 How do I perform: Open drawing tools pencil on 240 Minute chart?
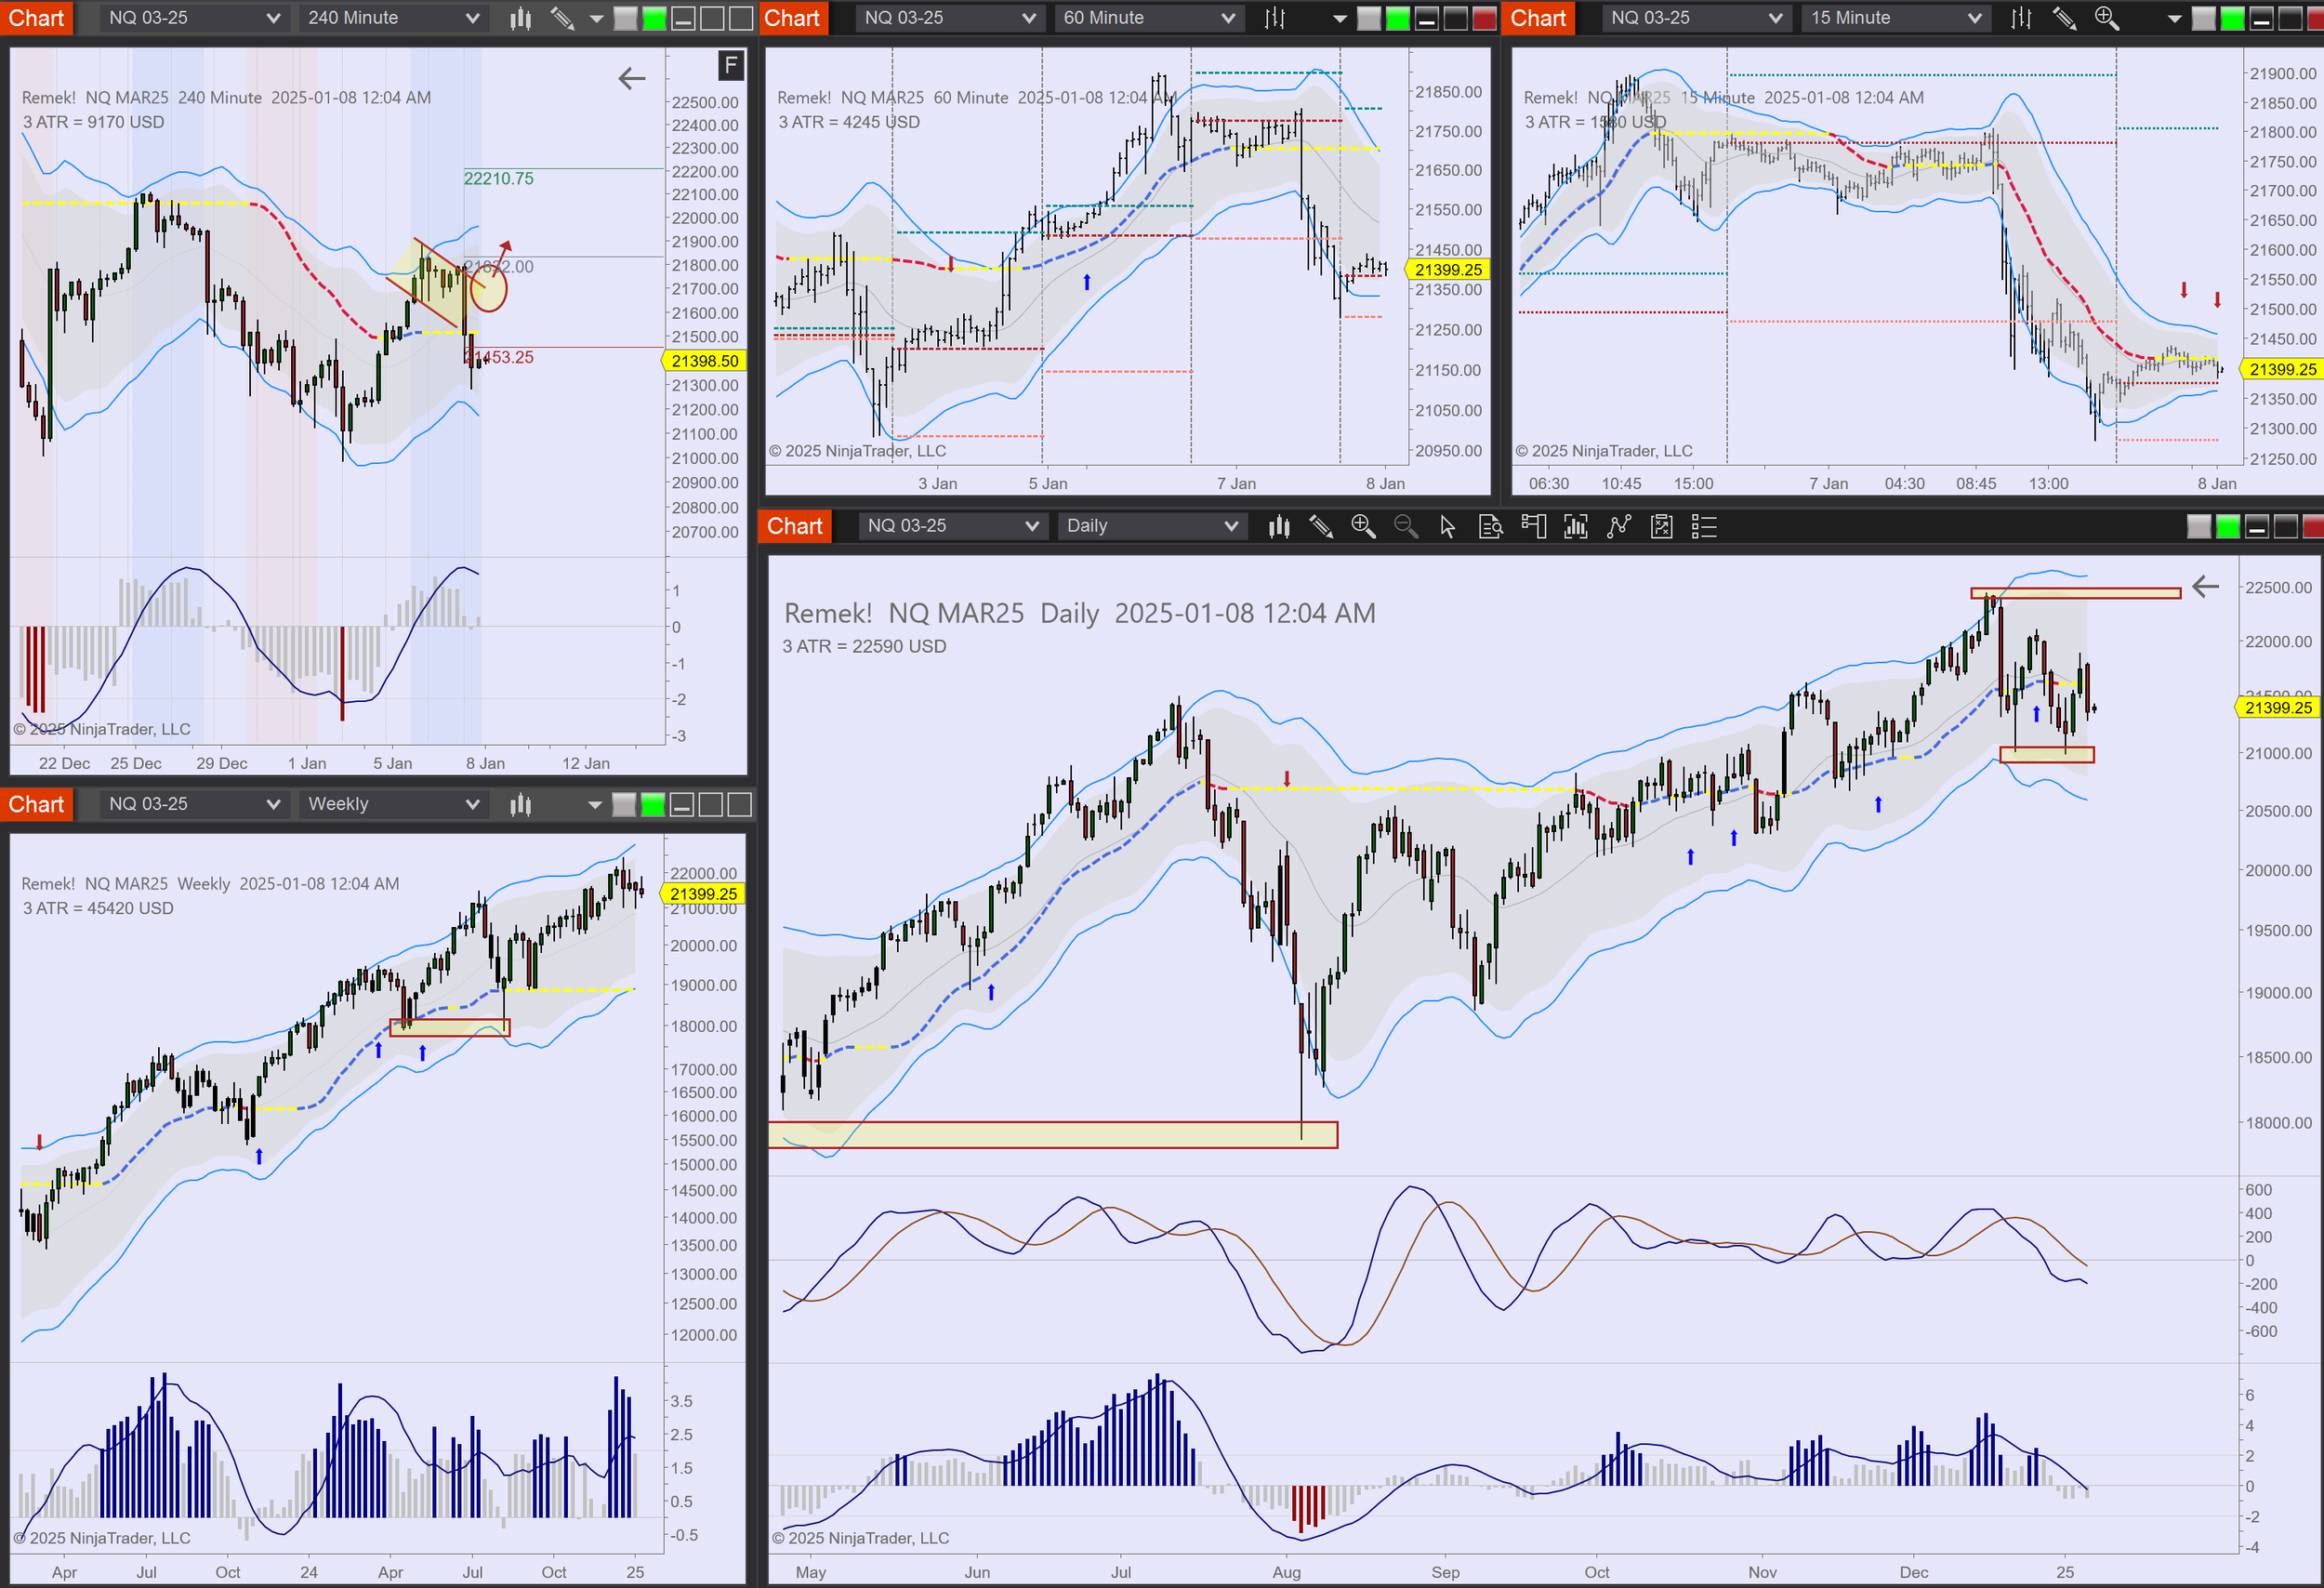[563, 18]
